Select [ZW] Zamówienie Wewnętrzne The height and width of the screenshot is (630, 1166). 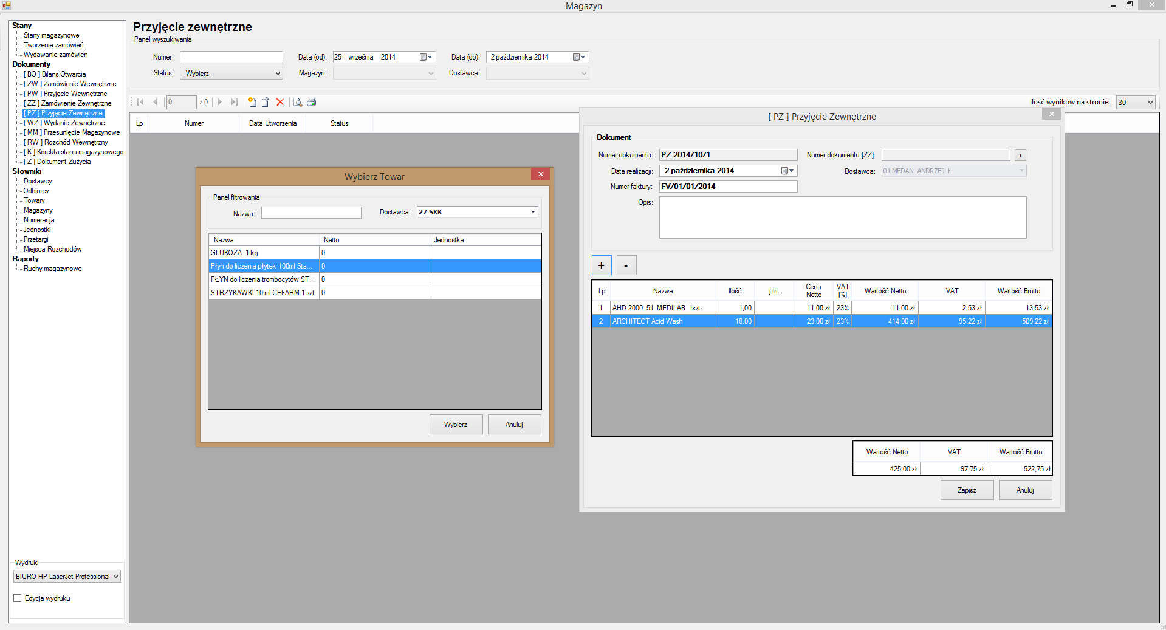[70, 84]
